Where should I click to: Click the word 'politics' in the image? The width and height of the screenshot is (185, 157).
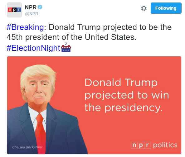click(165, 145)
